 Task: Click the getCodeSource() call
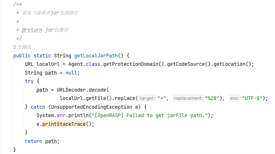click(188, 64)
